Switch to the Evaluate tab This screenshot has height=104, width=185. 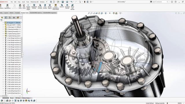[x=17, y=13]
